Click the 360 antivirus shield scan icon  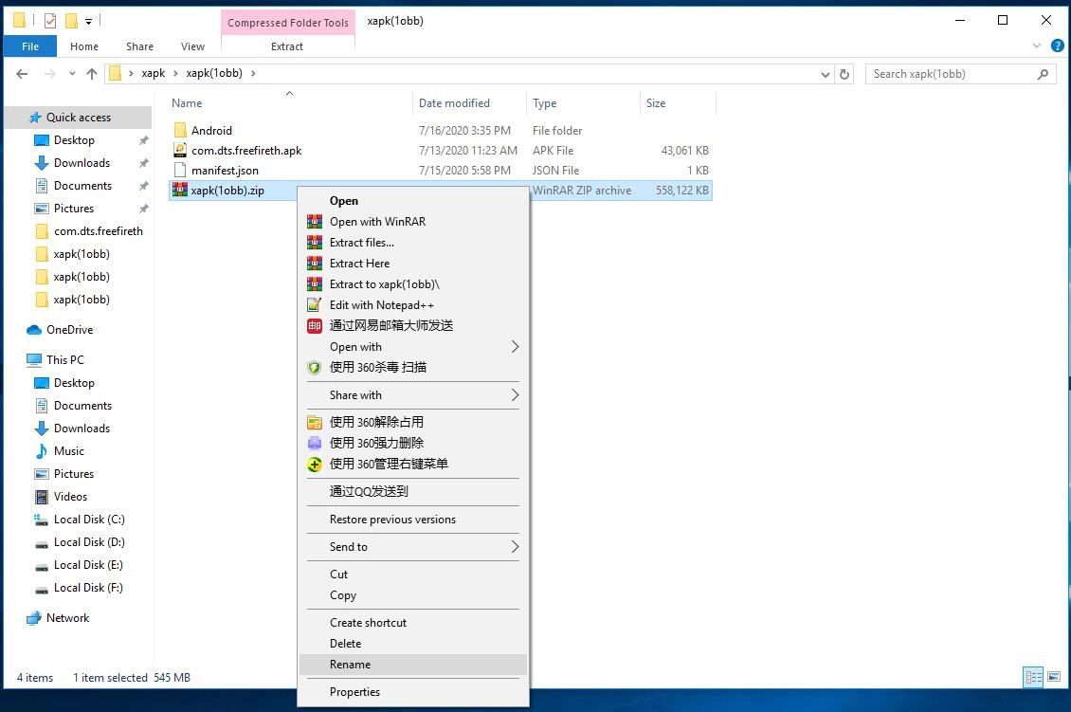[315, 367]
